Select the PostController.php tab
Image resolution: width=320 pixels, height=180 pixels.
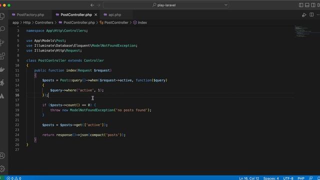click(x=76, y=14)
